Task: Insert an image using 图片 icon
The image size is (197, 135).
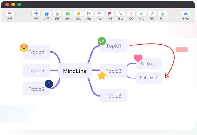Action: point(68,14)
